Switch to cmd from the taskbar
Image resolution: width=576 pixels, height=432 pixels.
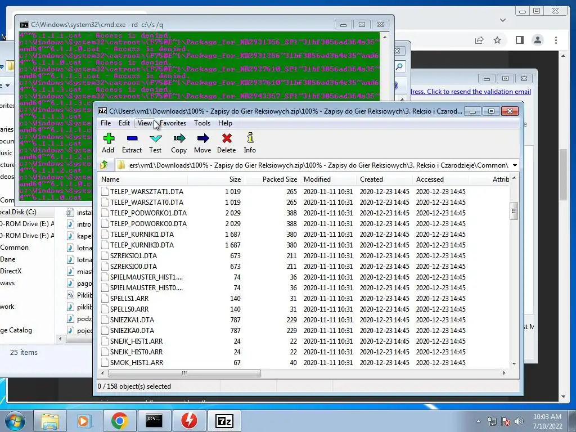(154, 421)
